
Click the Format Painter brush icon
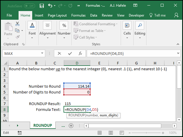click(x=17, y=37)
